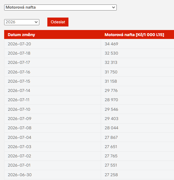This screenshot has height=180, width=174.
Task: Select the 2026-07-14 date entry
Action: (19, 91)
